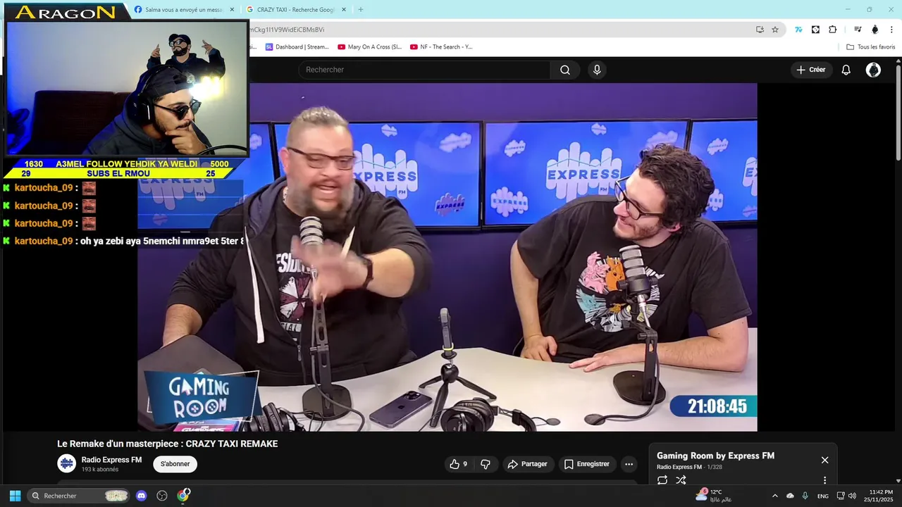Click the install app icon in address bar
This screenshot has height=507, width=902.
point(760,30)
